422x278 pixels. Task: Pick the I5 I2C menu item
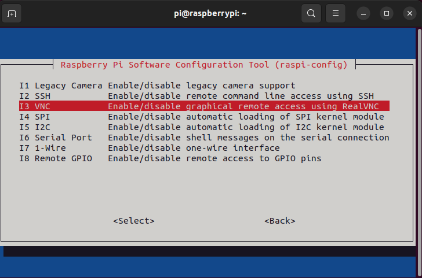(x=35, y=127)
